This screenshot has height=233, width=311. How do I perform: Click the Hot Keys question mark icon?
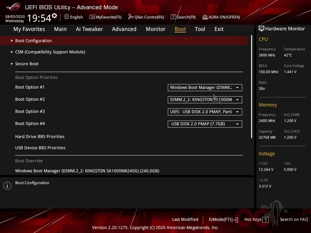tap(265, 220)
